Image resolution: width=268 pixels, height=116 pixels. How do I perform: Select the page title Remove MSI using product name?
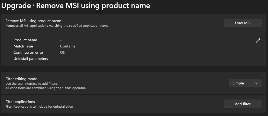[93, 5]
